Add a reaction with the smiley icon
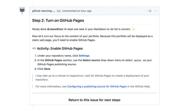 pos(150,11)
